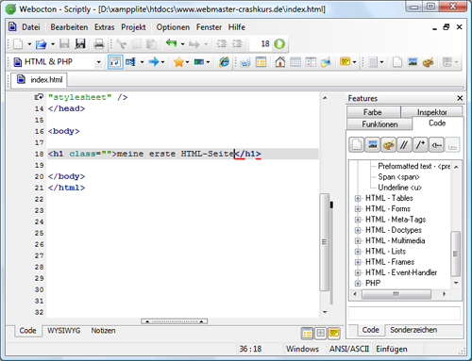The height and width of the screenshot is (361, 472).
Task: Select Span <span> tree item
Action: point(398,177)
